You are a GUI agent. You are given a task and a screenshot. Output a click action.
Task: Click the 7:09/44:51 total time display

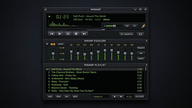[x=100, y=97]
